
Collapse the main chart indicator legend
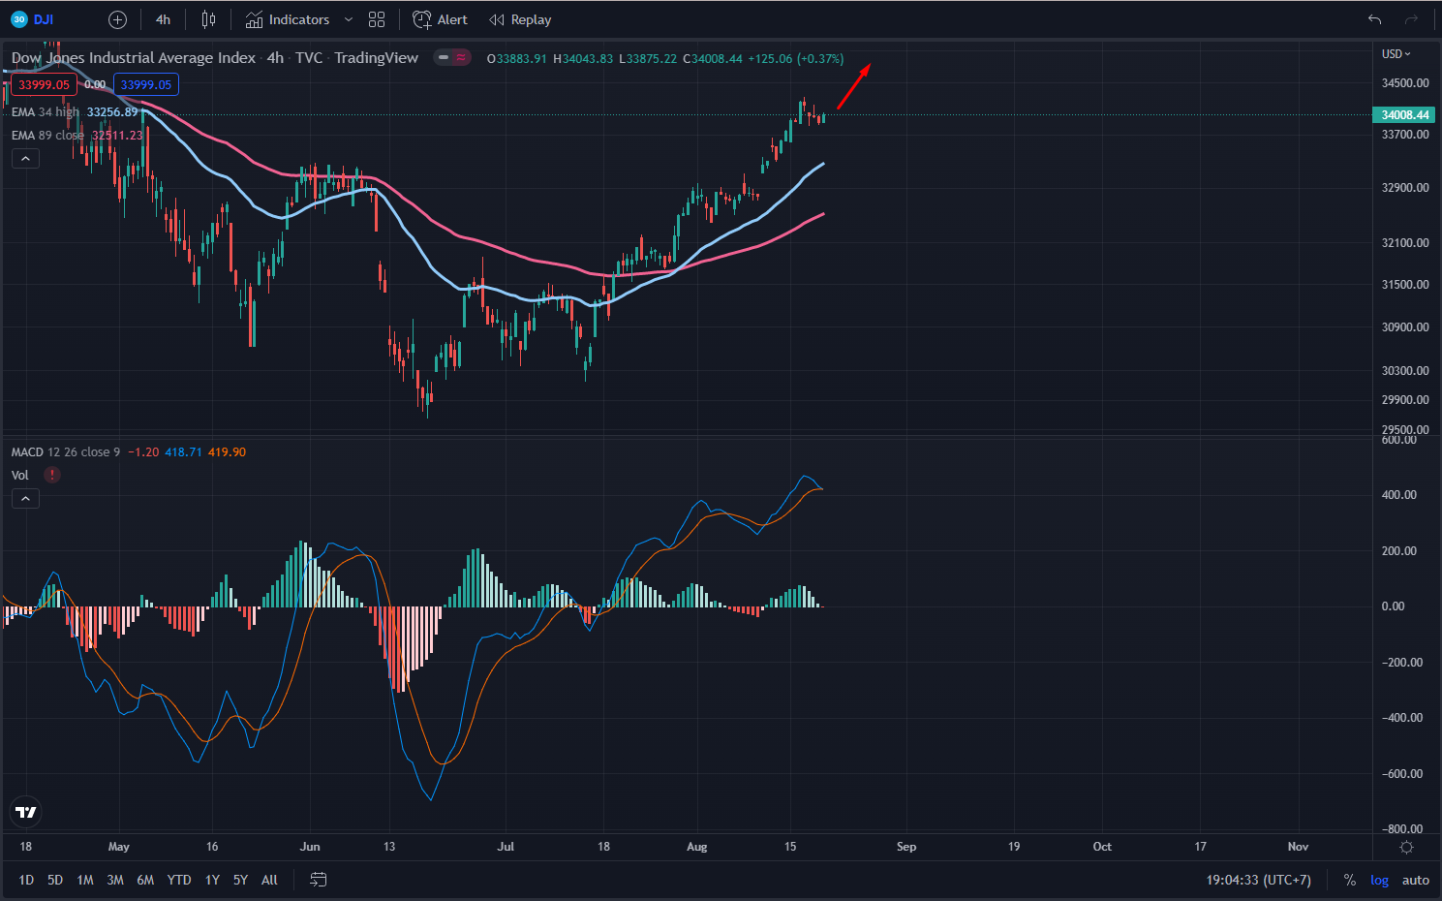[25, 159]
